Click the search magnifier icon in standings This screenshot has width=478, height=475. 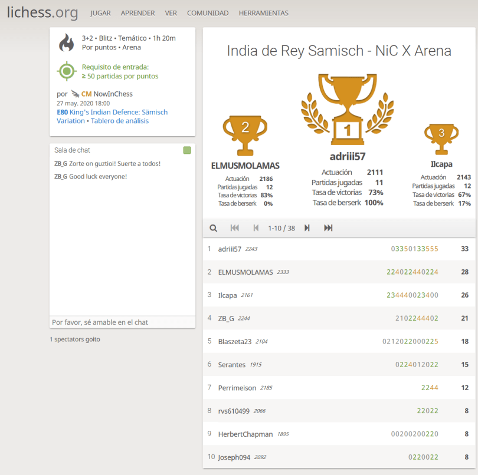(x=214, y=228)
